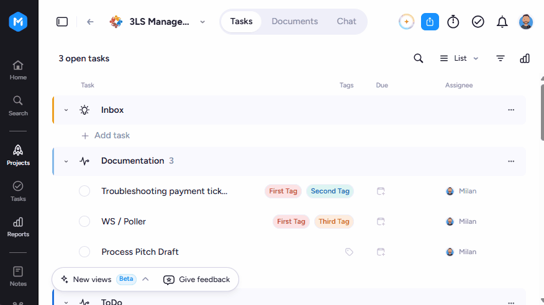Click Milan assignee on WS / Poller
The height and width of the screenshot is (305, 544).
(461, 221)
